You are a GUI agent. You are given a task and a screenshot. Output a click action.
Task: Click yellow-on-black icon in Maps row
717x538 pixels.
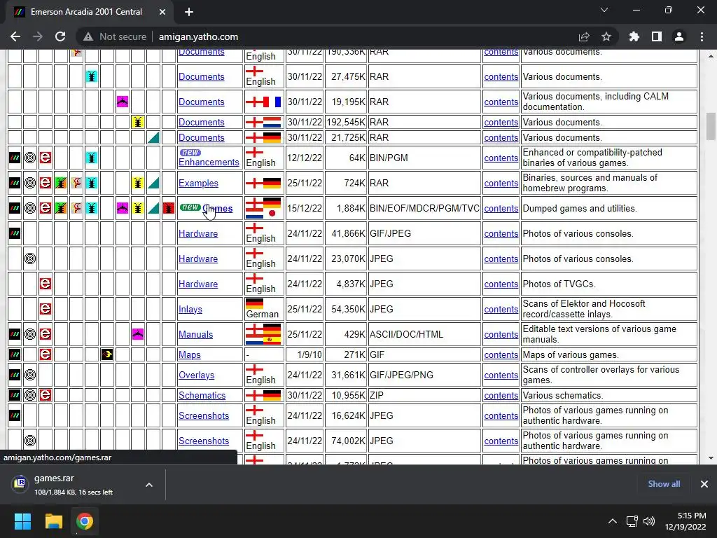tap(107, 354)
